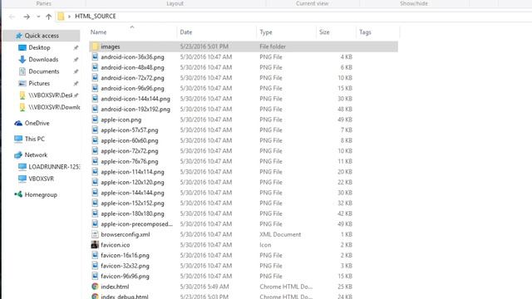
Task: Select apple-icon-114x114.png
Action: [x=132, y=172]
